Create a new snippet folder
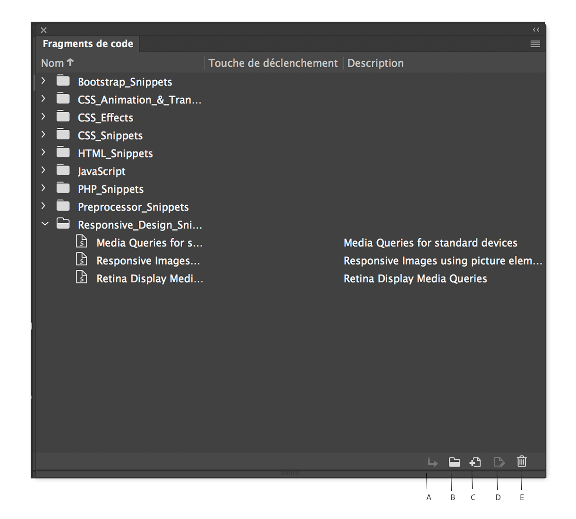Screen dimensions: 576x519 (x=454, y=462)
